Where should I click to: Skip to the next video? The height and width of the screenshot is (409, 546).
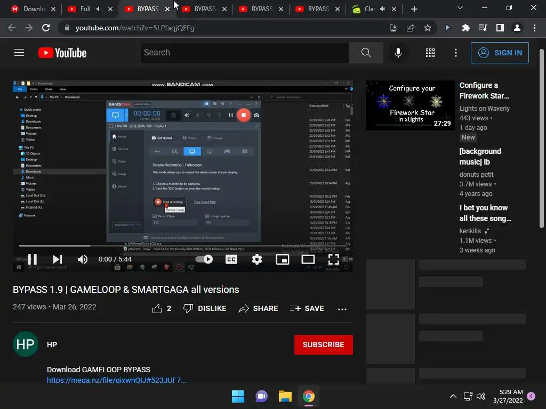(x=58, y=259)
